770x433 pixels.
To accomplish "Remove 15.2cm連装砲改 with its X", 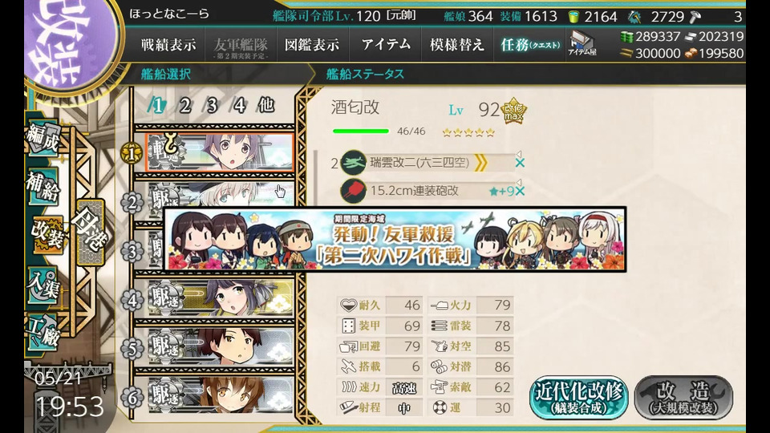I will [520, 191].
